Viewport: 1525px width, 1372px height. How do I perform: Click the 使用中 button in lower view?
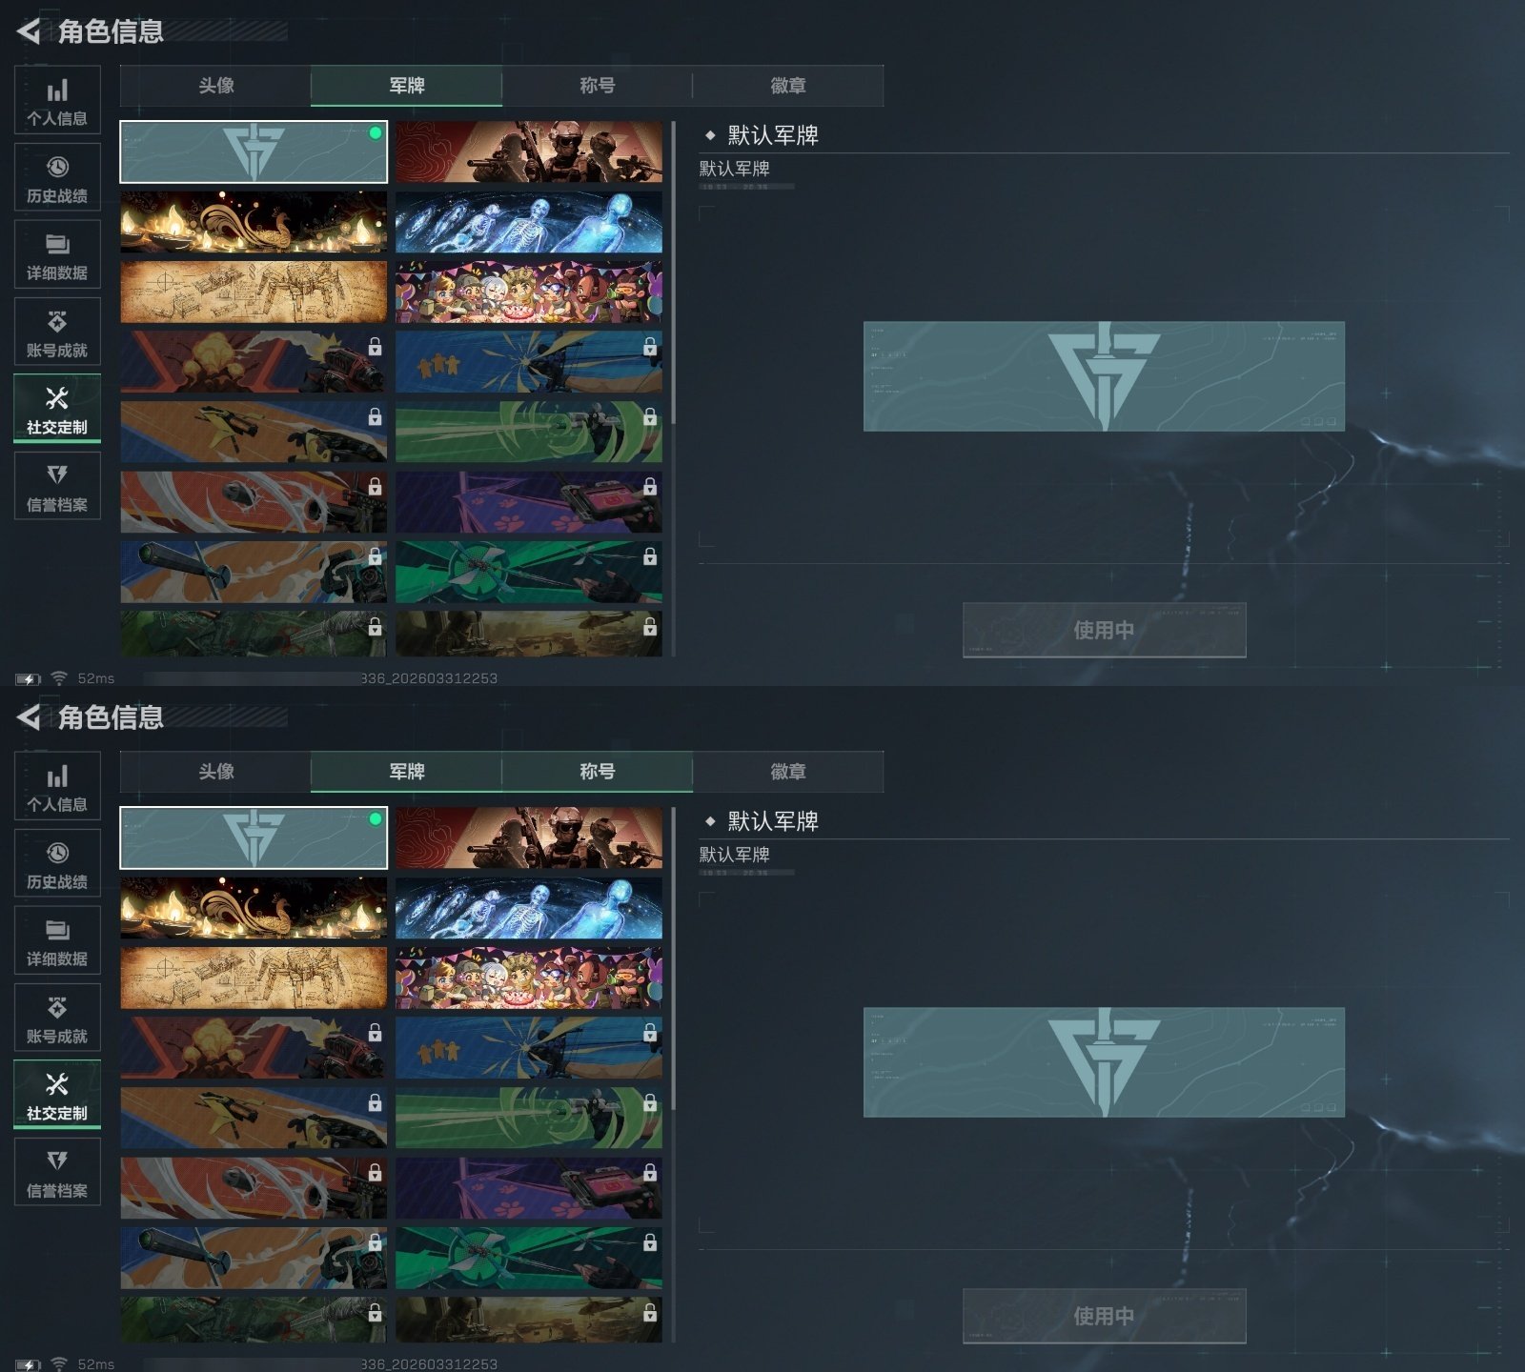(x=1104, y=1316)
